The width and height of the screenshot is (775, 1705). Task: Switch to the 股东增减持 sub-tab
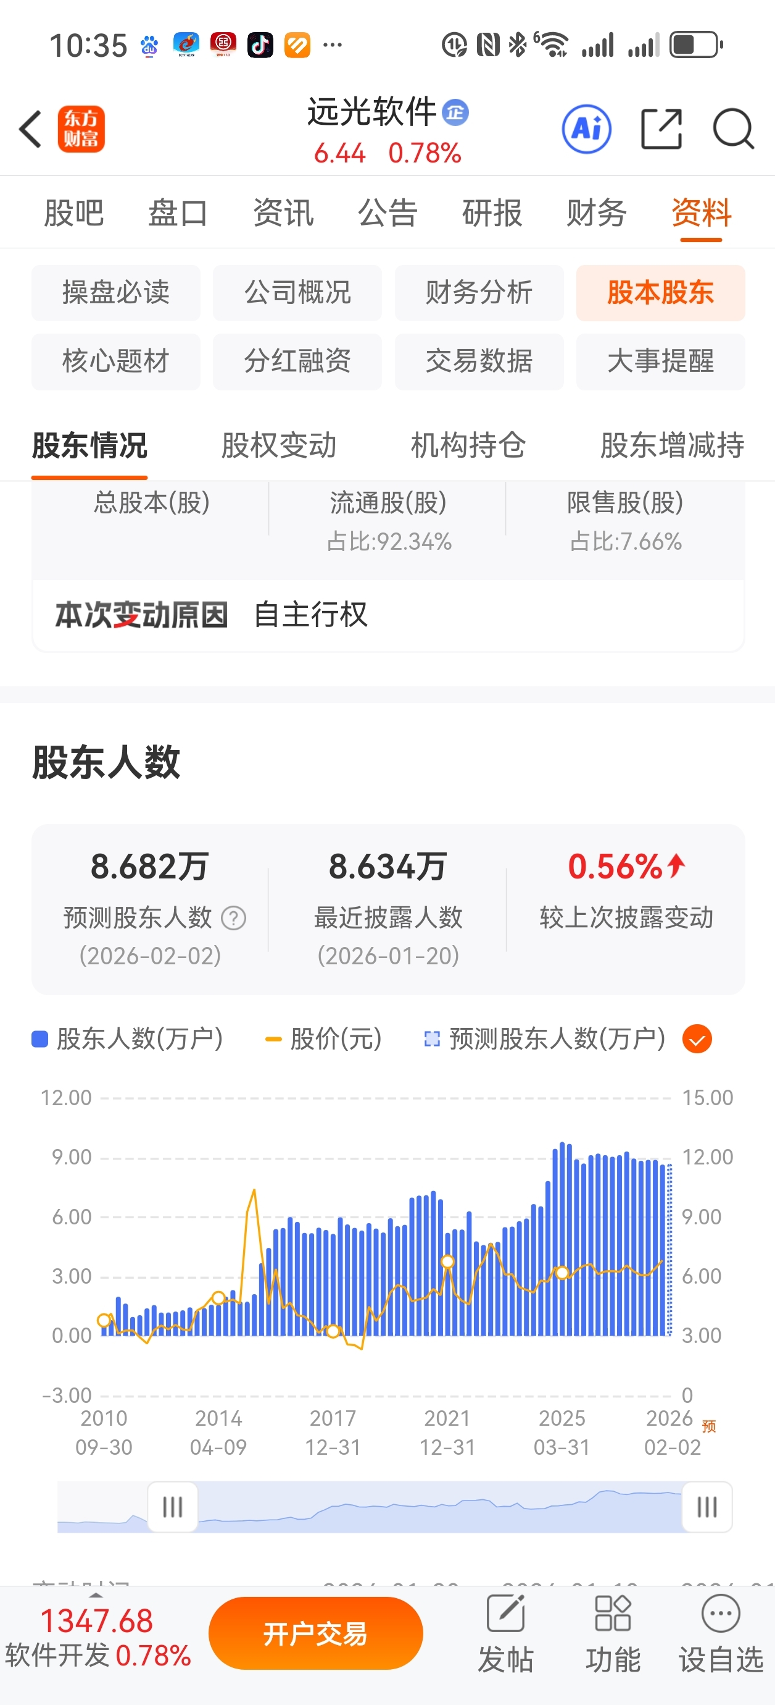click(673, 445)
